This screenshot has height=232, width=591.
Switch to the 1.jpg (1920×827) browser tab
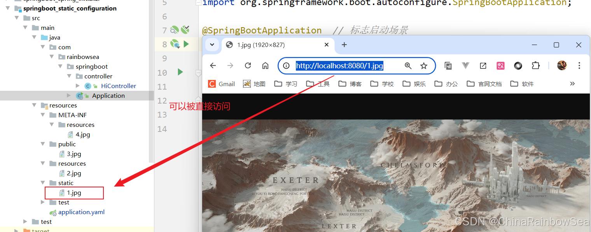click(x=272, y=45)
